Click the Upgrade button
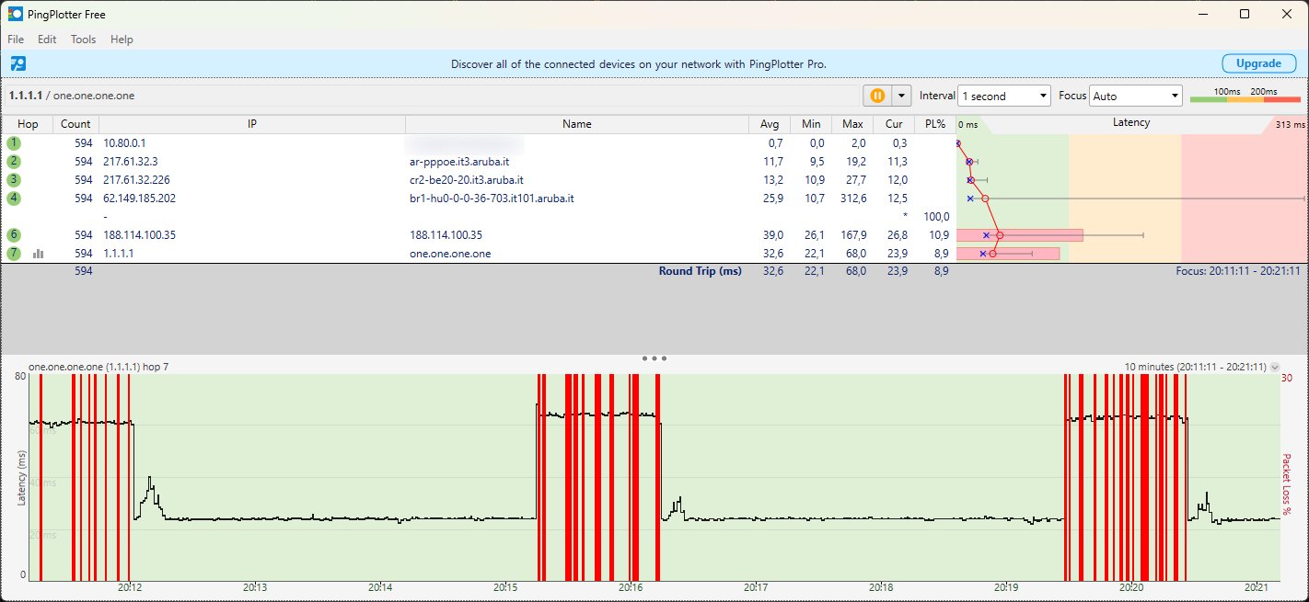The width and height of the screenshot is (1309, 602). [x=1258, y=63]
